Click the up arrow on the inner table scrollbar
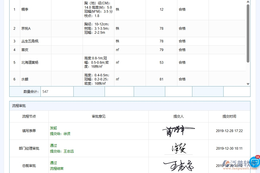This screenshot has height=173, width=260. pos(248,2)
